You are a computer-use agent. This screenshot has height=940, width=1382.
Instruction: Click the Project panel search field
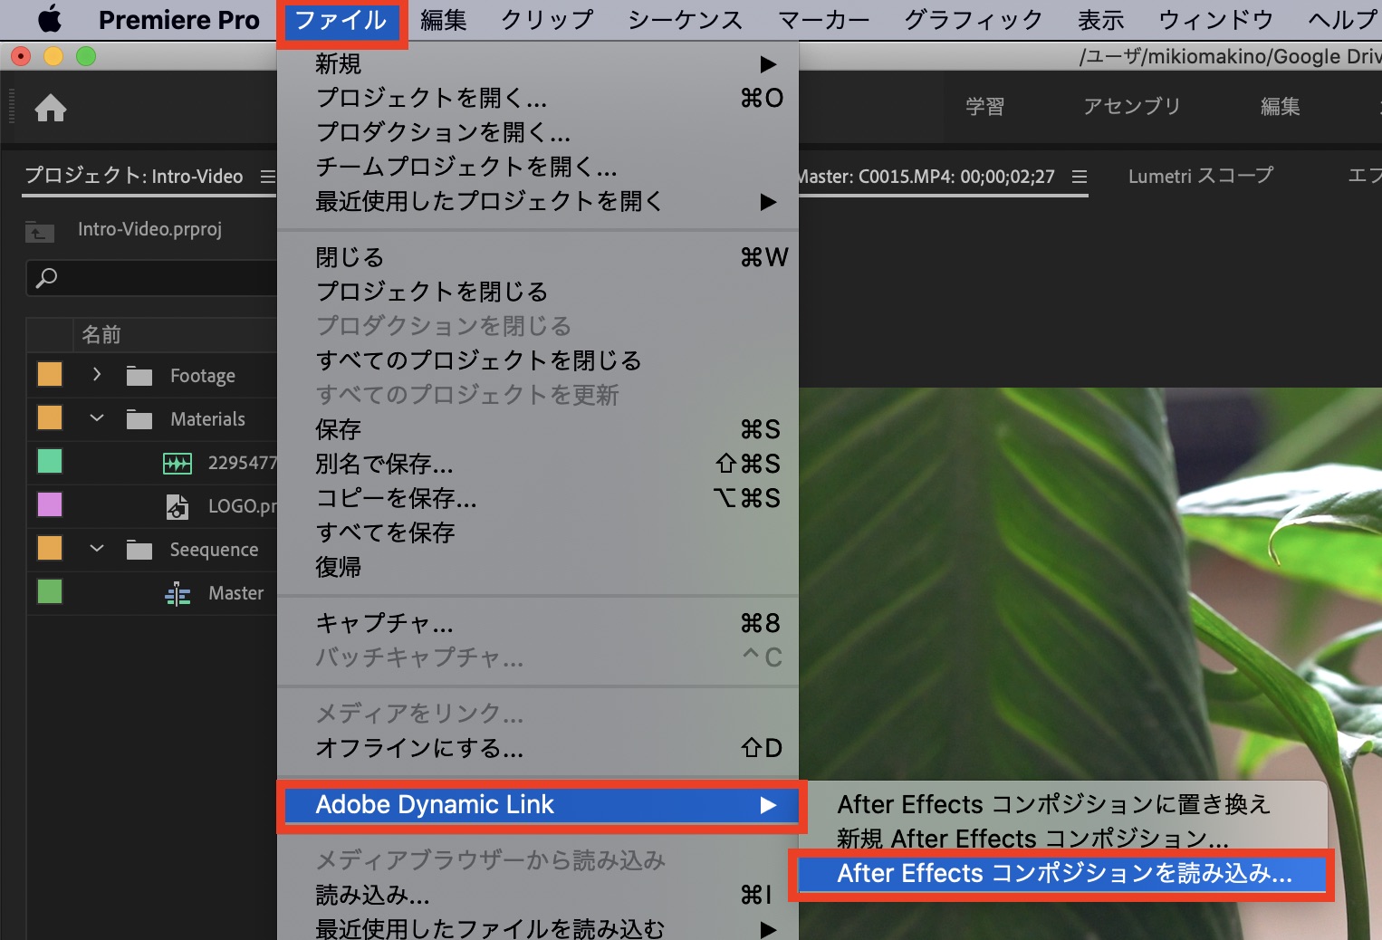click(x=152, y=278)
